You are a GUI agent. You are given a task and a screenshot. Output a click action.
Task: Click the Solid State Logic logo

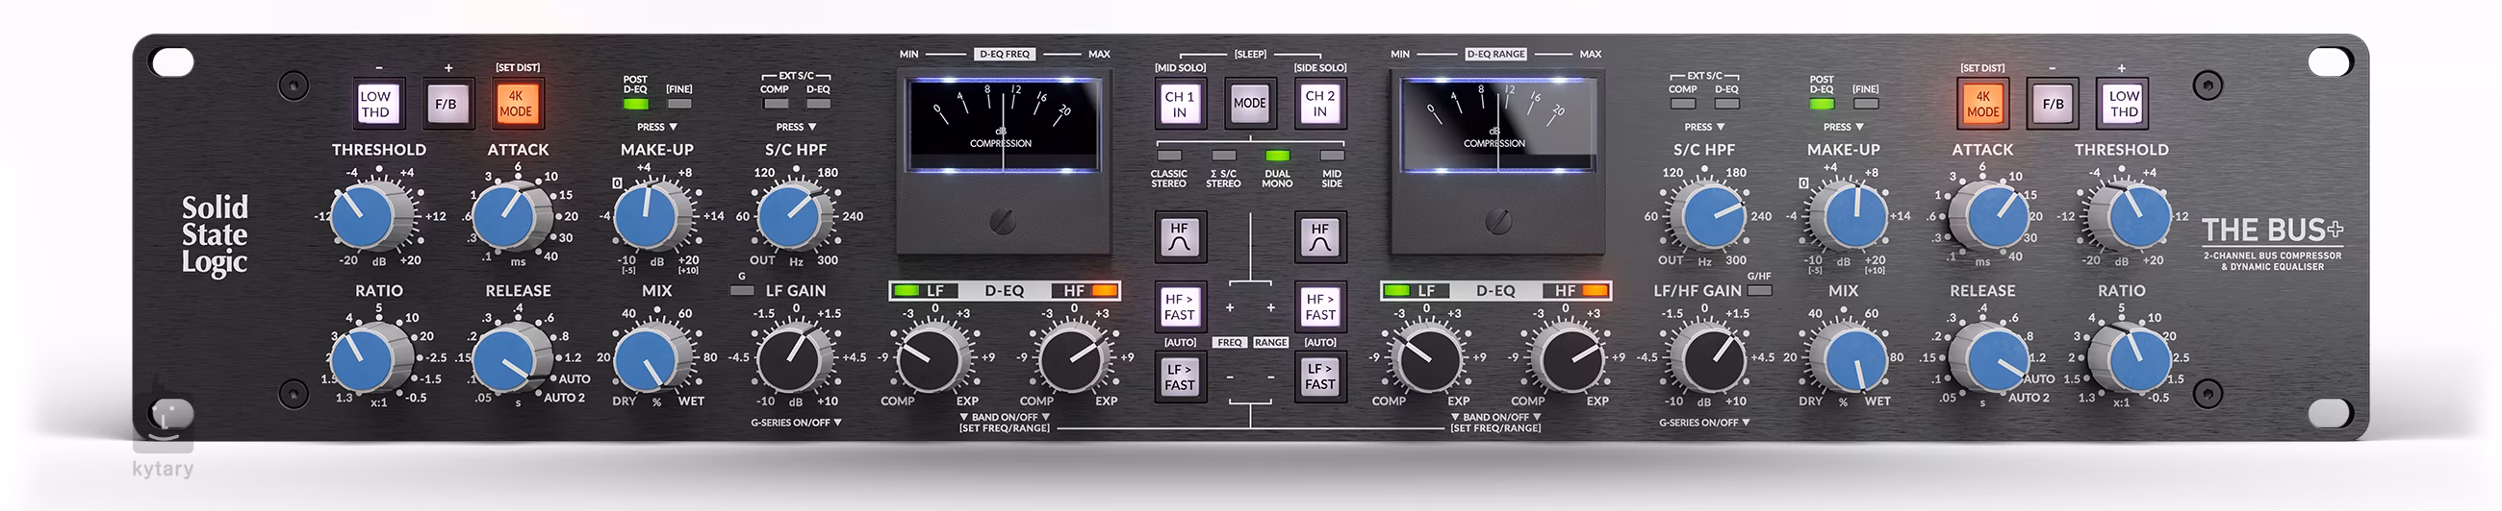click(x=215, y=234)
